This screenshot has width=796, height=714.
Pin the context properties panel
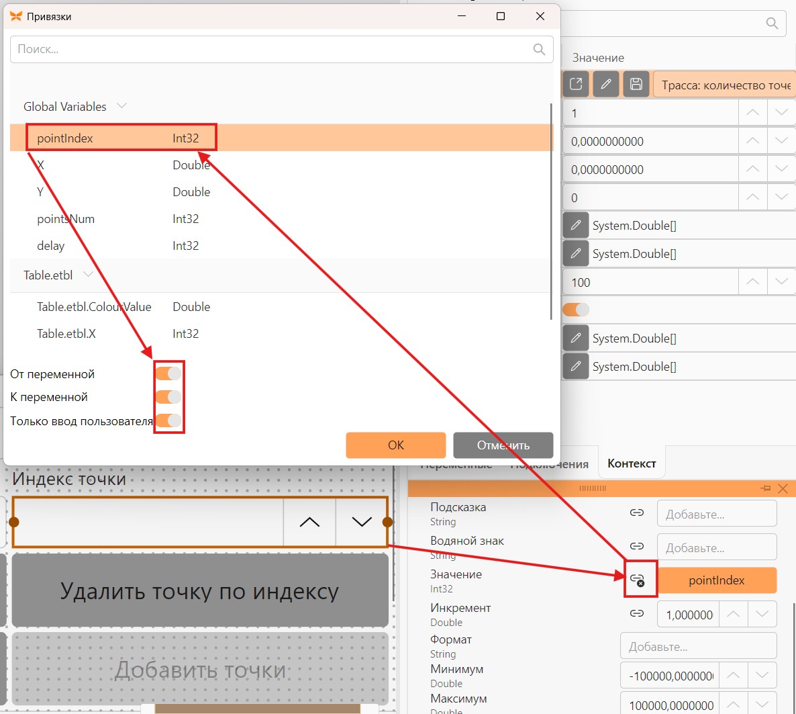click(x=766, y=488)
